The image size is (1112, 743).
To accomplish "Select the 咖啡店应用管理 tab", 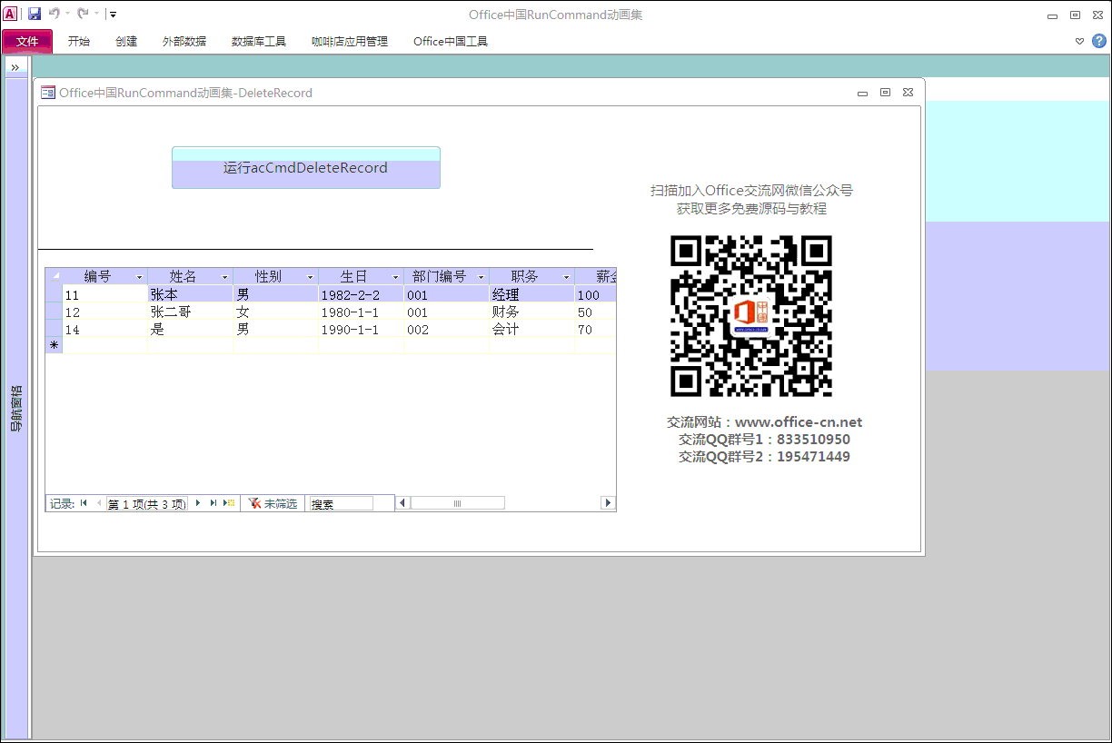I will tap(350, 41).
